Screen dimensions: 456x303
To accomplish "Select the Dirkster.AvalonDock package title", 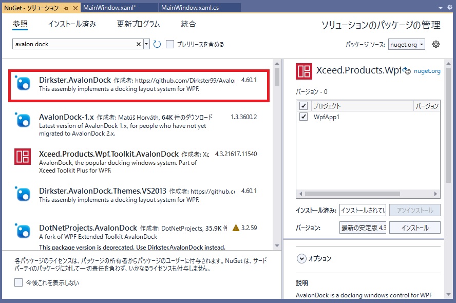I will [75, 80].
